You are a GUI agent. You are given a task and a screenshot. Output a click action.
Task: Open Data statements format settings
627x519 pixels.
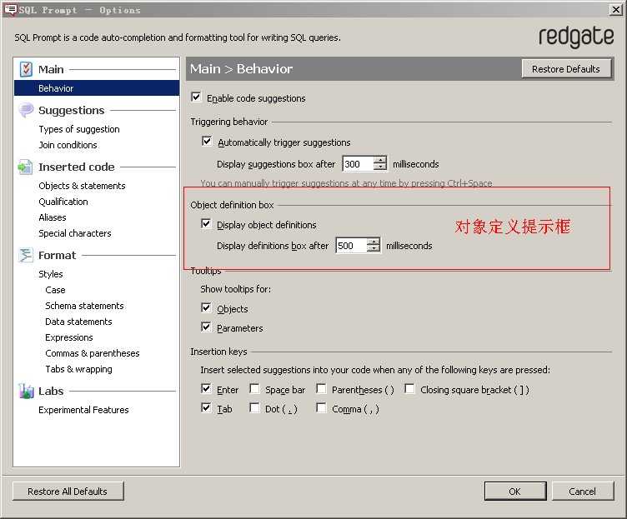(78, 322)
